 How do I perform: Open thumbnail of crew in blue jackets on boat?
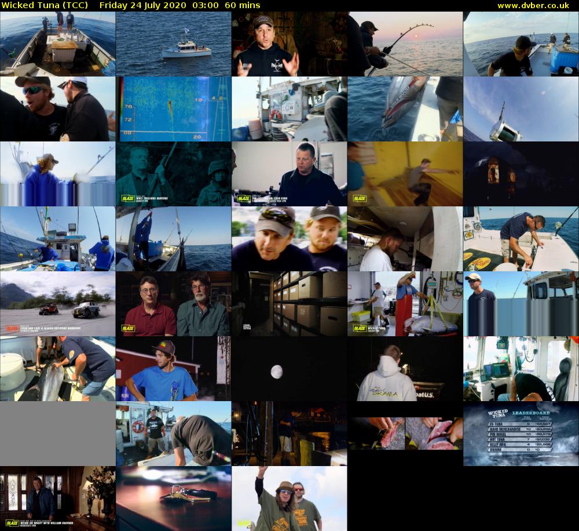point(57,238)
